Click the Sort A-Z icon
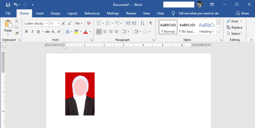This screenshot has height=128, width=255. [x=143, y=23]
